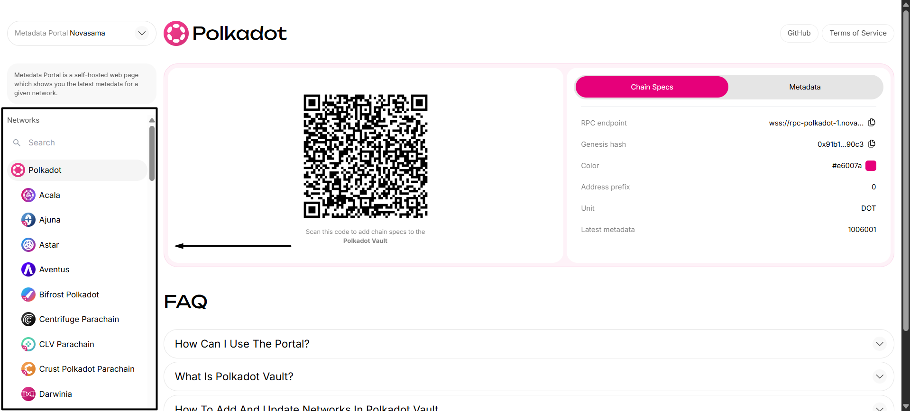Click the network Search field
The image size is (910, 411).
[81, 143]
